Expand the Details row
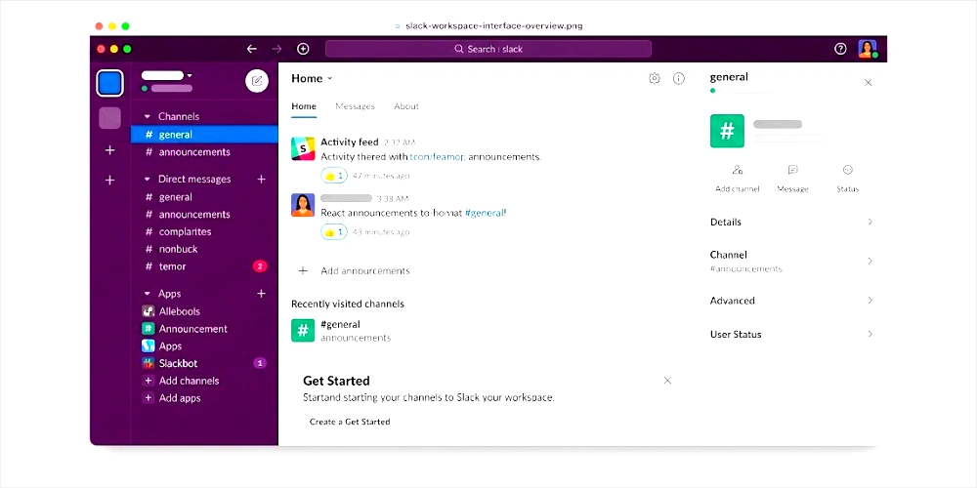The width and height of the screenshot is (977, 488). coord(791,223)
